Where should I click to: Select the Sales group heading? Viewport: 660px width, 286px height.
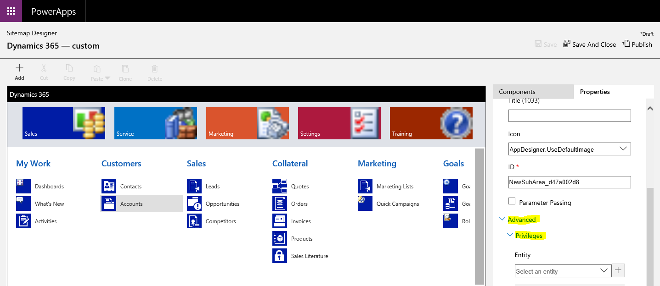(196, 164)
